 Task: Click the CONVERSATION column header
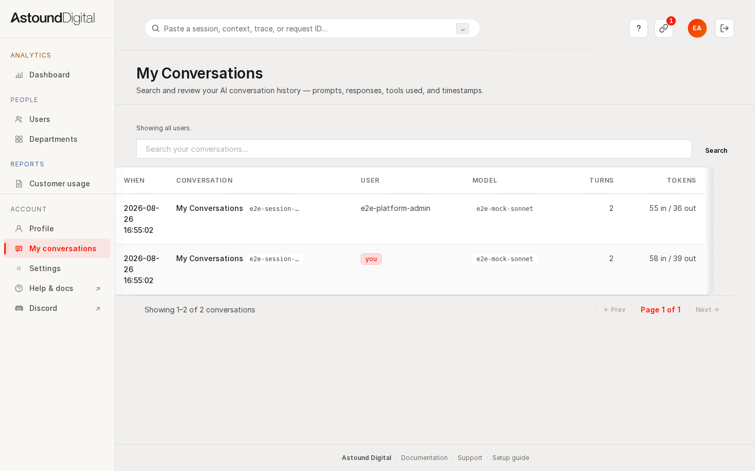[x=204, y=181]
